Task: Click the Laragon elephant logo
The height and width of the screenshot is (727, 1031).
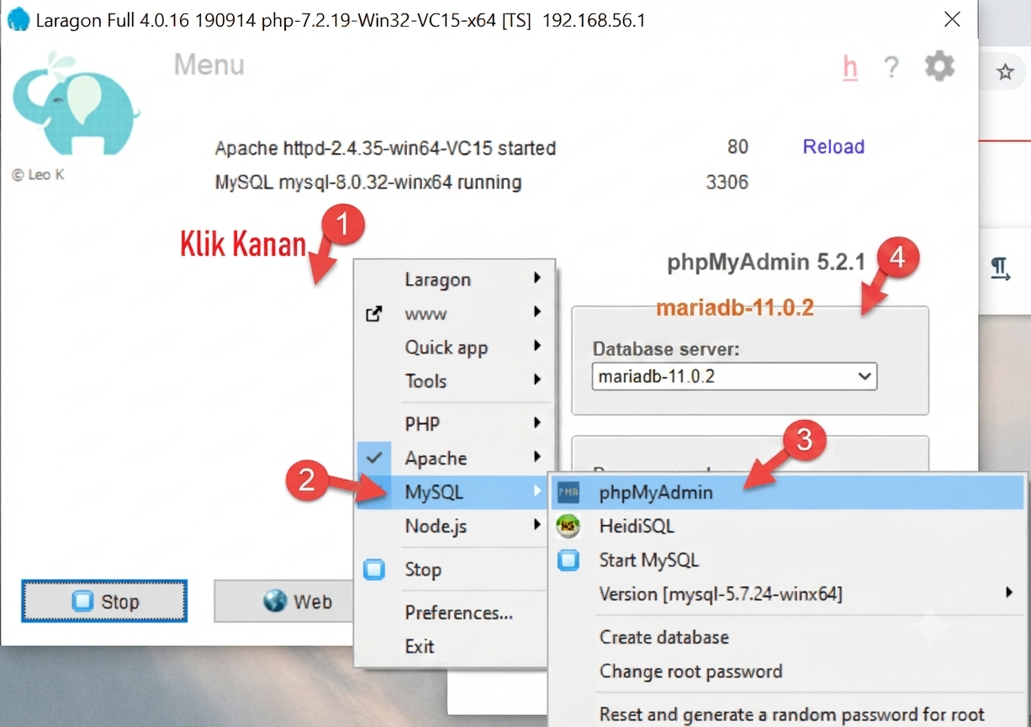Action: click(x=76, y=105)
